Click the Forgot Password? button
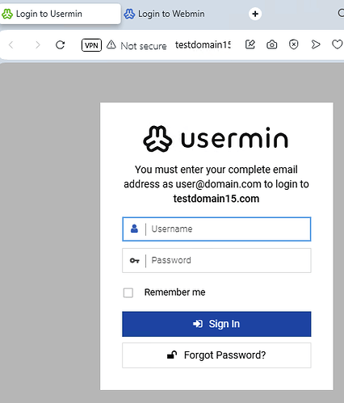 tap(216, 355)
